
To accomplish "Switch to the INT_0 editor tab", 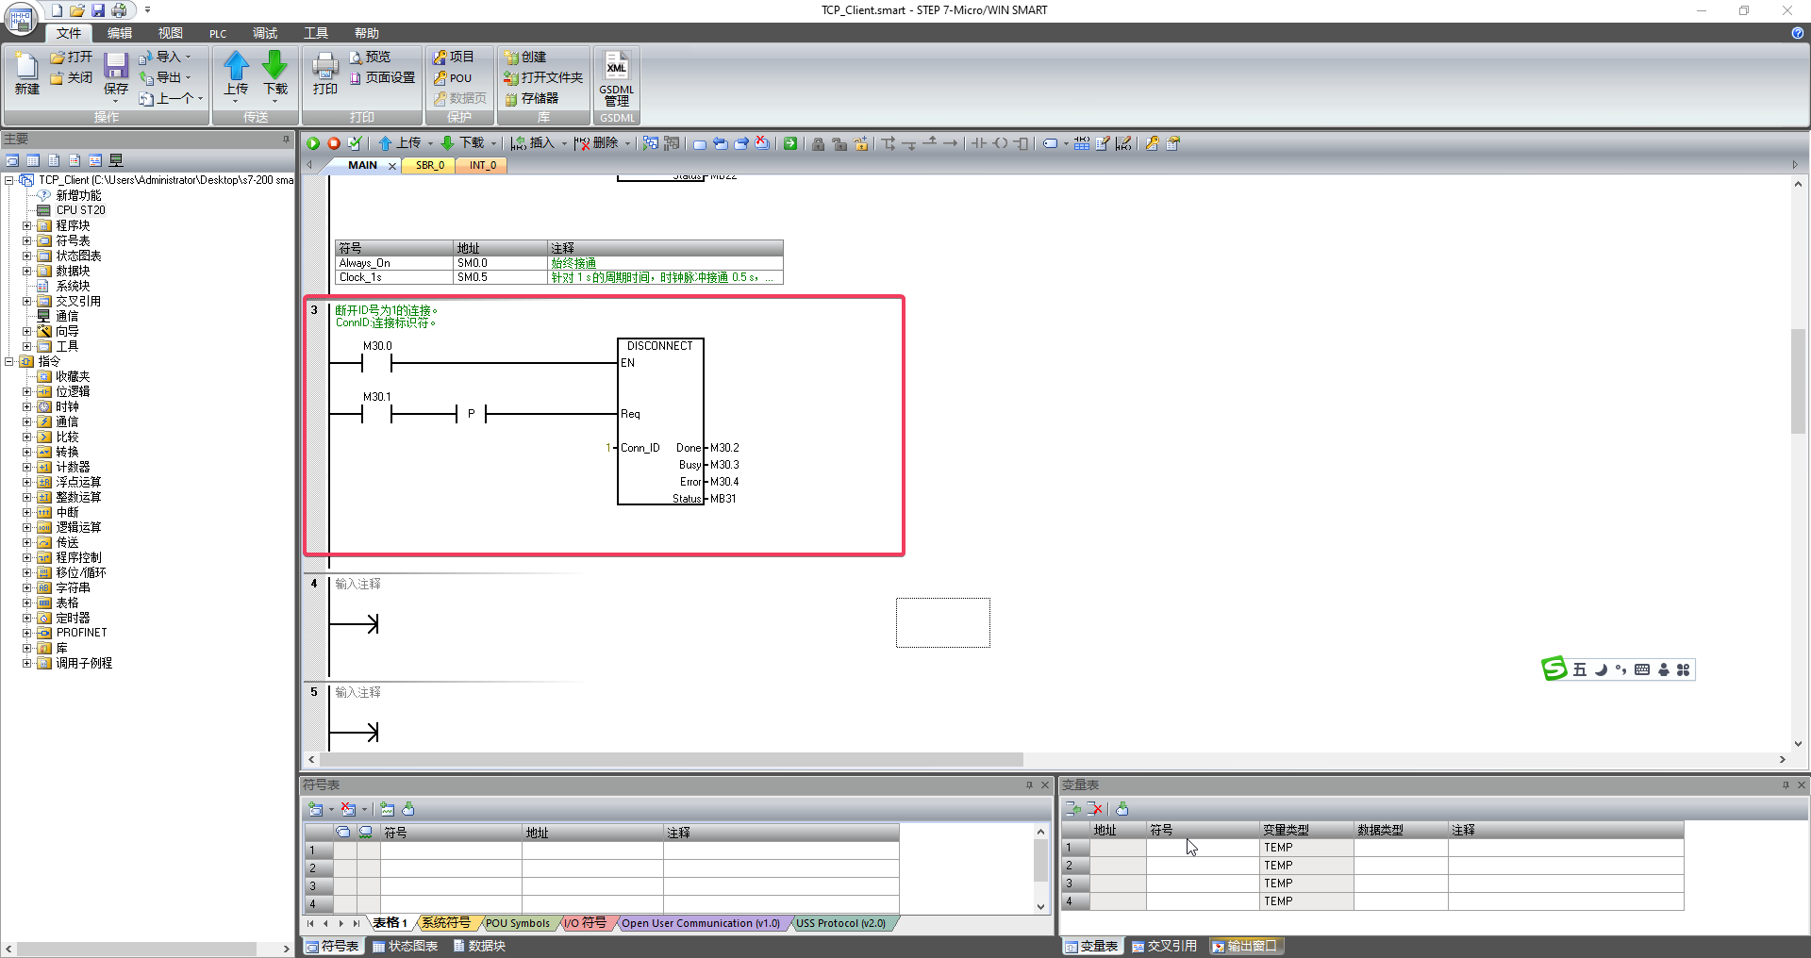I will coord(483,165).
